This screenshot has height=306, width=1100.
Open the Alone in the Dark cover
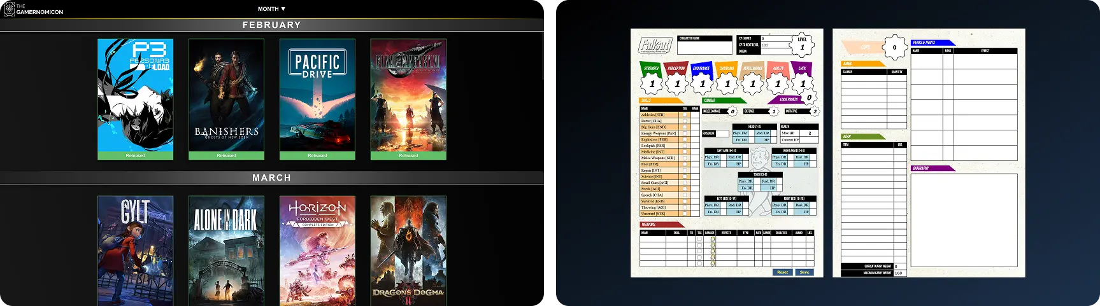[226, 251]
